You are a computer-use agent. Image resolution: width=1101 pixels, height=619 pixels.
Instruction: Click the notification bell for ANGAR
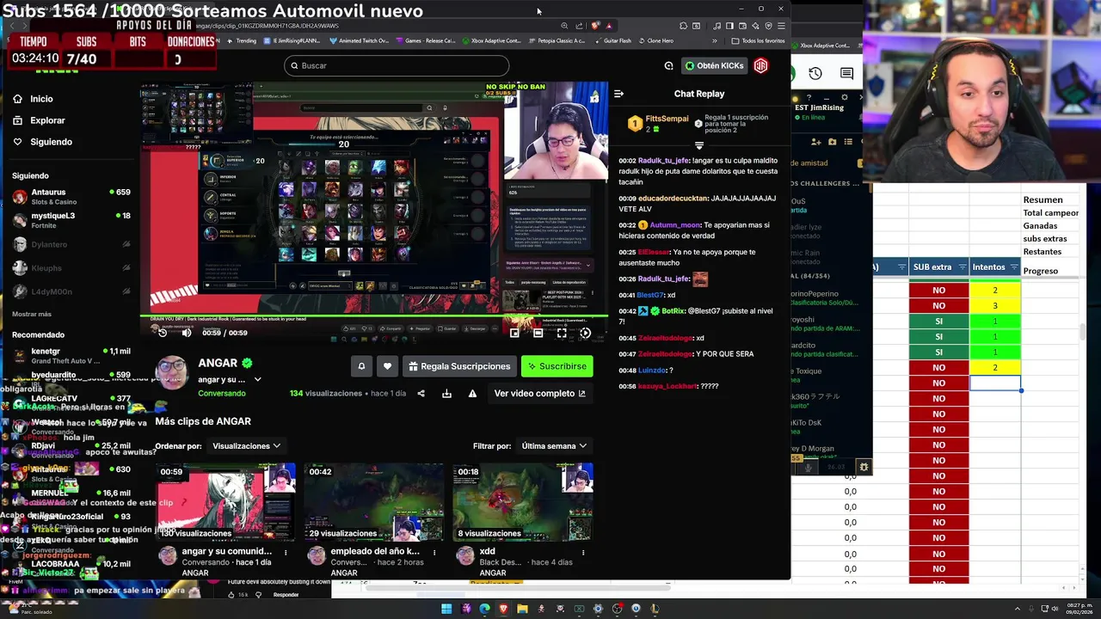point(361,366)
